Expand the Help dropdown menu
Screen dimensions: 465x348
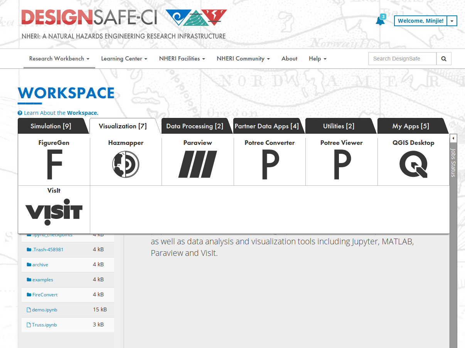[318, 59]
